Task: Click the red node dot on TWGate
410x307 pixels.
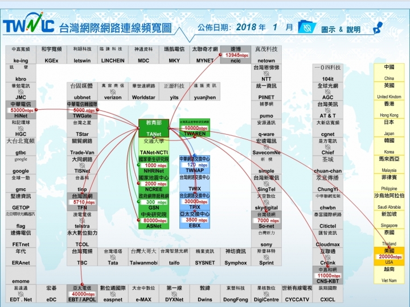Action: (97, 110)
